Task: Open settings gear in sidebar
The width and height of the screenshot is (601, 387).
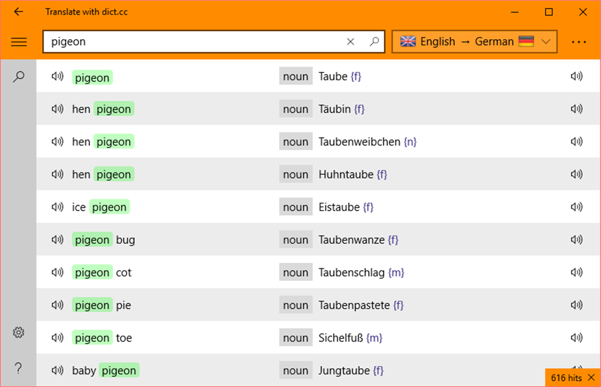Action: (18, 332)
